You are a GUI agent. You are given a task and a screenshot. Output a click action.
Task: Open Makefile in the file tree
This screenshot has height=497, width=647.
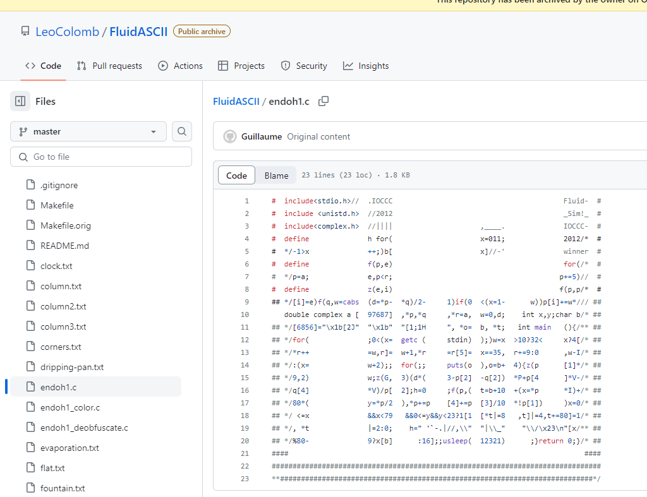pyautogui.click(x=57, y=205)
